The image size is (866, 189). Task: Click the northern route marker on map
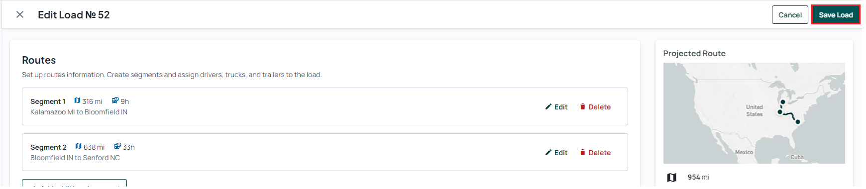pyautogui.click(x=783, y=102)
